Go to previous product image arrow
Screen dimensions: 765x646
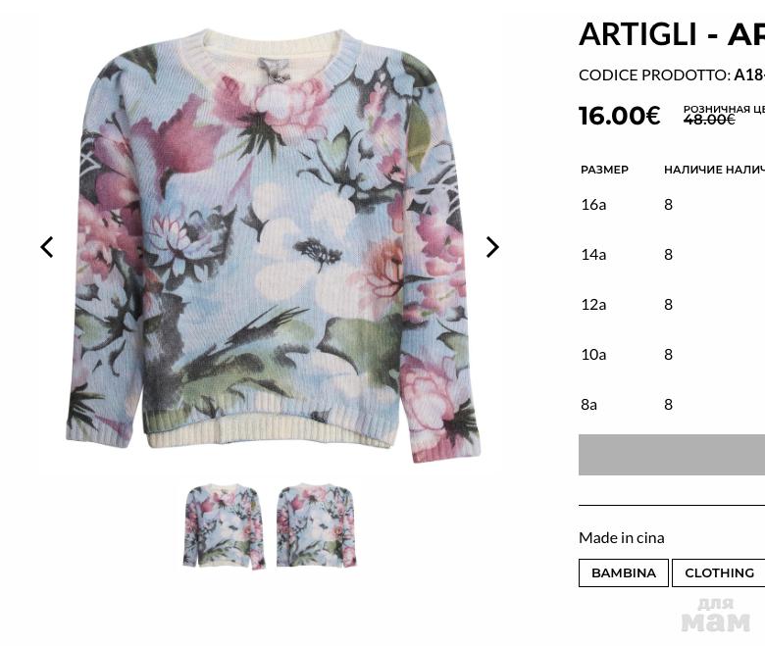(x=47, y=247)
